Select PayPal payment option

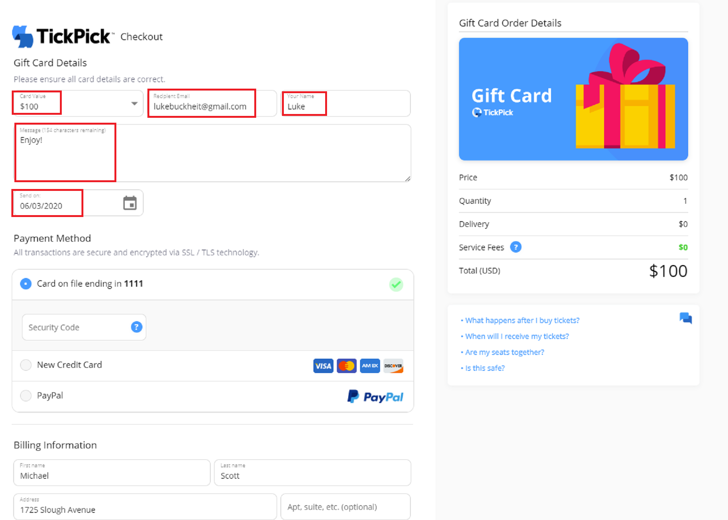point(26,395)
